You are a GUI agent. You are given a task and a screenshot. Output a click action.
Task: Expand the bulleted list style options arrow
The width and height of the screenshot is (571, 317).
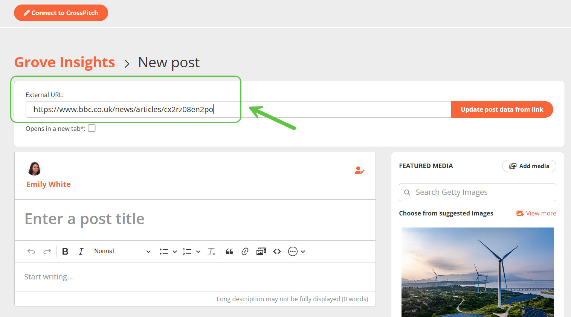pos(175,252)
